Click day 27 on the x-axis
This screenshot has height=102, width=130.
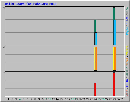pyautogui.click(x=107, y=99)
